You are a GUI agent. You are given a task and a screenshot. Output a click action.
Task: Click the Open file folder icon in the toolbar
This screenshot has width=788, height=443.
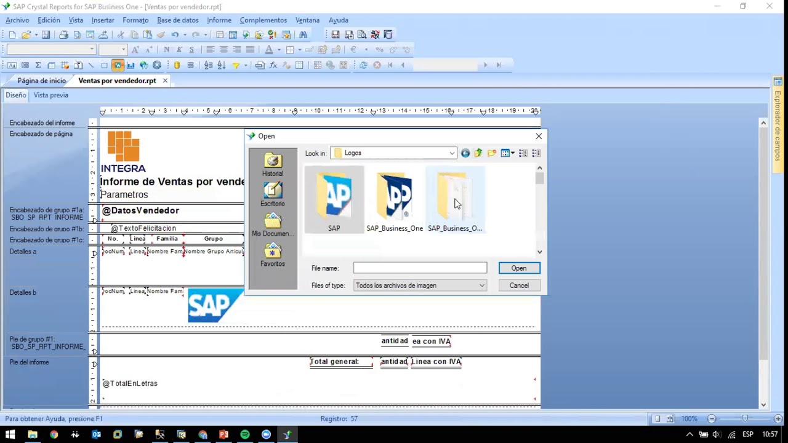26,35
